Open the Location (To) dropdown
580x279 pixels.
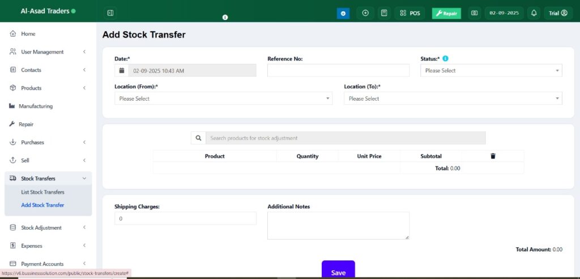click(x=453, y=98)
